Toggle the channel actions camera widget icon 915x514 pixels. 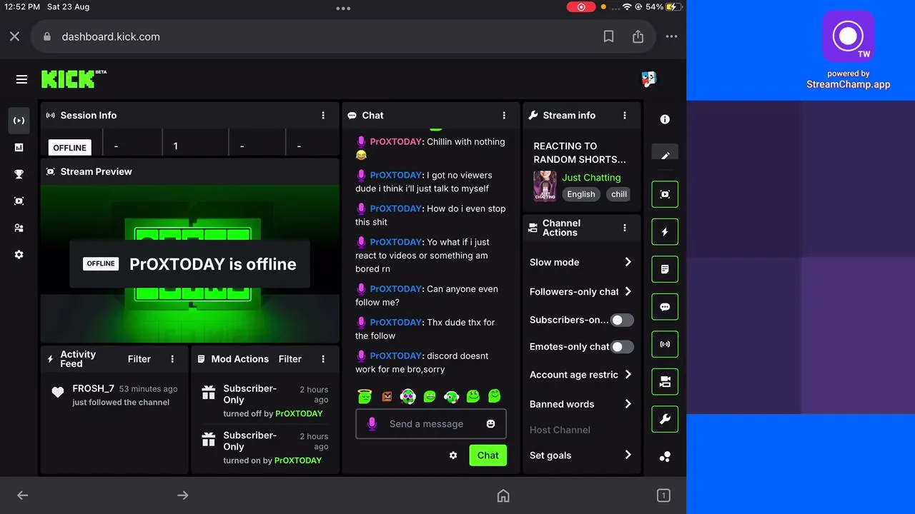(x=665, y=382)
